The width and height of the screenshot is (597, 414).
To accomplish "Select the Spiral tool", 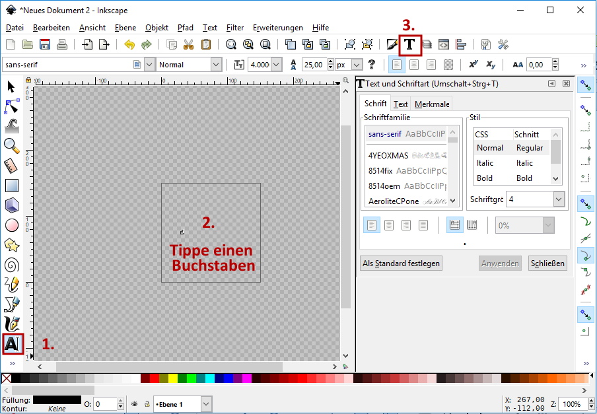I will 11,265.
